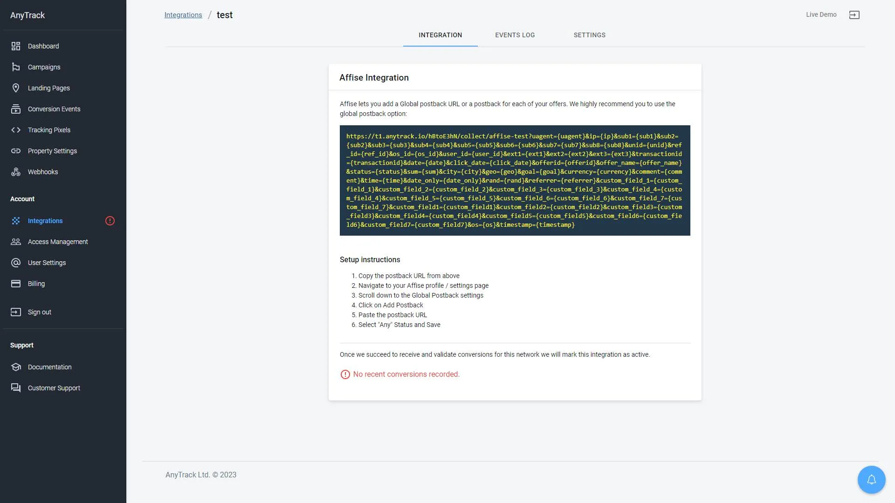
Task: Click the Live Demo account label
Action: (x=821, y=15)
